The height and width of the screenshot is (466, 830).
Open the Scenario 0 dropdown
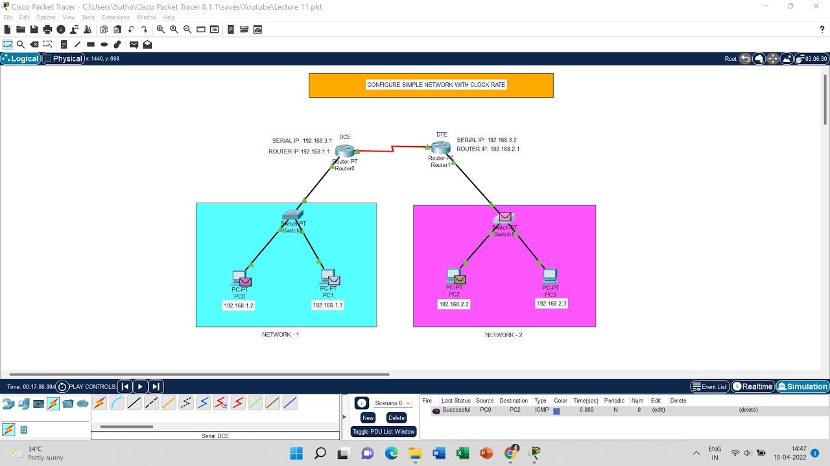click(393, 403)
